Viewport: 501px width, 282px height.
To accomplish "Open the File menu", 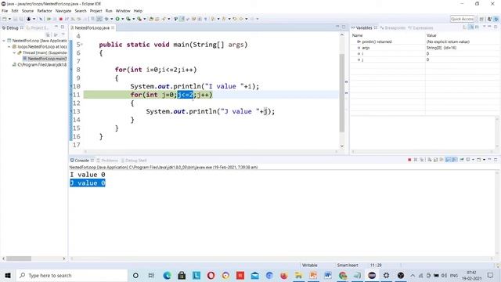I will (5, 11).
